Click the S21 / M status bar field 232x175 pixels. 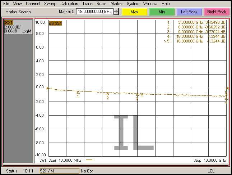[59, 171]
